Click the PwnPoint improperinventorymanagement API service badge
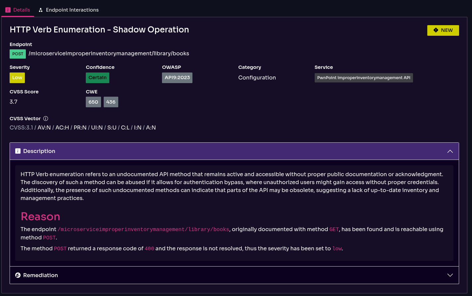This screenshot has width=472, height=296. click(x=364, y=77)
